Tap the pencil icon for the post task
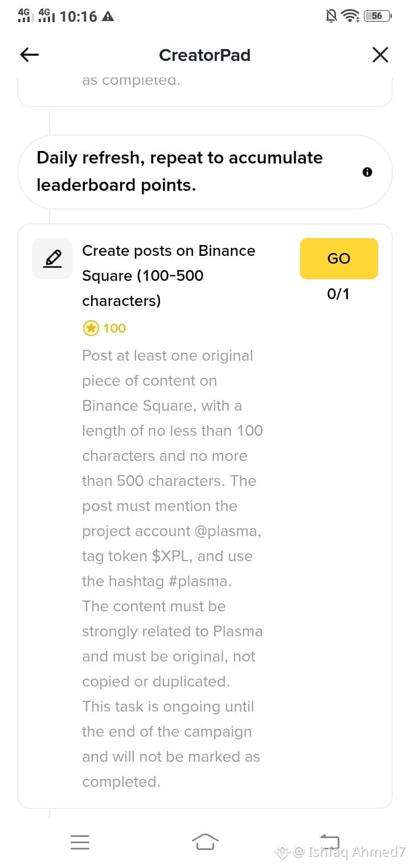Screen dimensions: 410x866 [52, 259]
